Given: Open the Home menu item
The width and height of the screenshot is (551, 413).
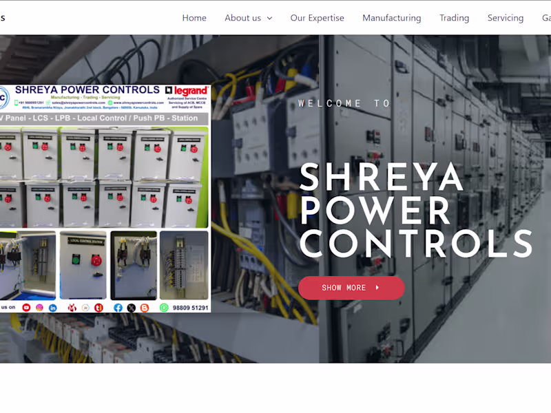Looking at the screenshot, I should 194,18.
